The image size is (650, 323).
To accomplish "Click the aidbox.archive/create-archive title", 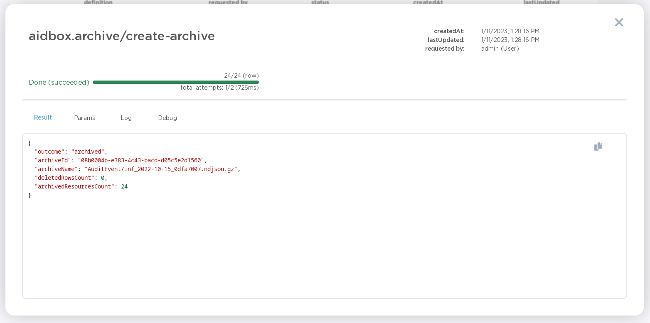I will point(122,36).
